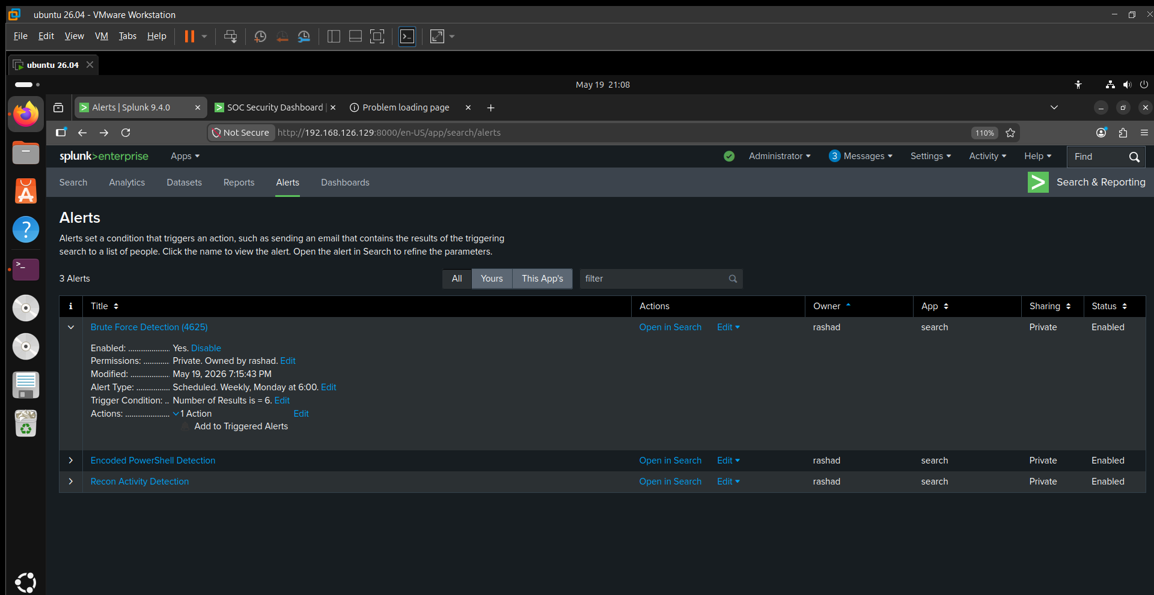Open Edit dropdown for Brute Force Detection

[x=728, y=327]
